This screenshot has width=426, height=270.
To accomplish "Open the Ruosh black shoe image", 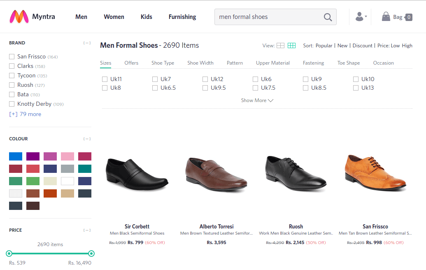I will 296,173.
